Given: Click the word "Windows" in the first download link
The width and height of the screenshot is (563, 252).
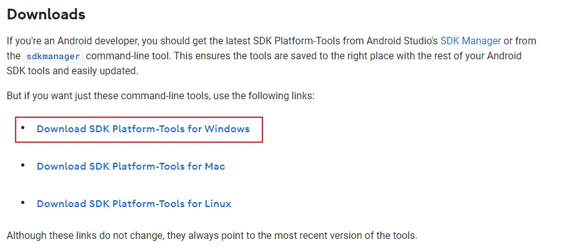Looking at the screenshot, I should coord(227,129).
